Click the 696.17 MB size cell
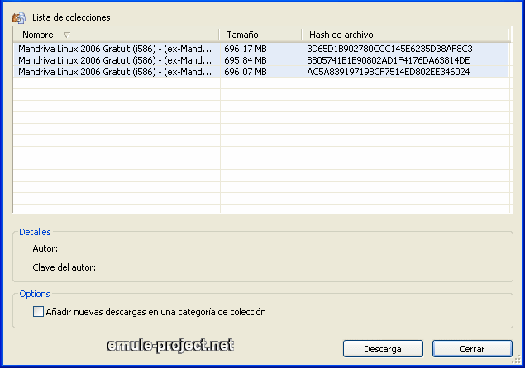Screen dimensions: 525x368 pos(246,49)
